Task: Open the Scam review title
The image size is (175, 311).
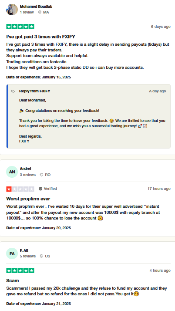Action: click(x=13, y=281)
